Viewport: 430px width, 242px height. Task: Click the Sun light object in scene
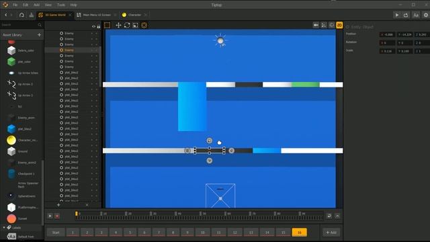(220, 41)
